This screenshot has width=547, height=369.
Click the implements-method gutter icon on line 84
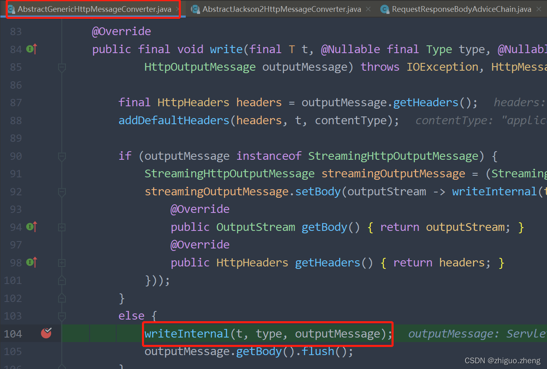(x=32, y=49)
